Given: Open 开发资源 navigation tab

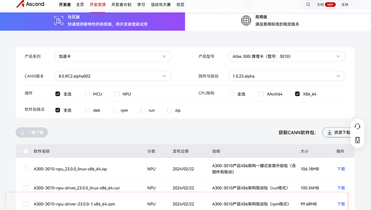Looking at the screenshot, I should pyautogui.click(x=98, y=5).
